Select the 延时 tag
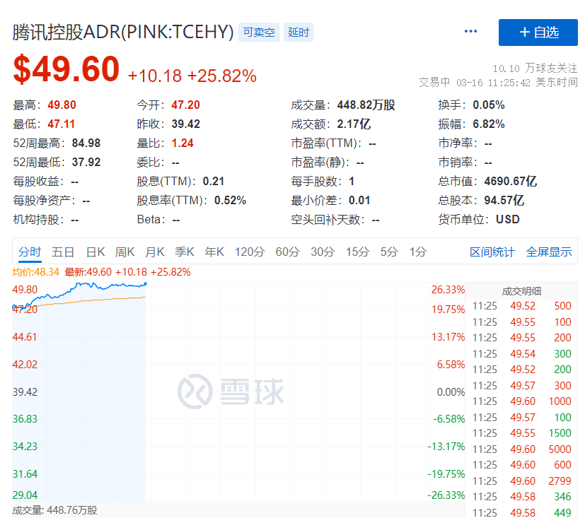 click(299, 33)
